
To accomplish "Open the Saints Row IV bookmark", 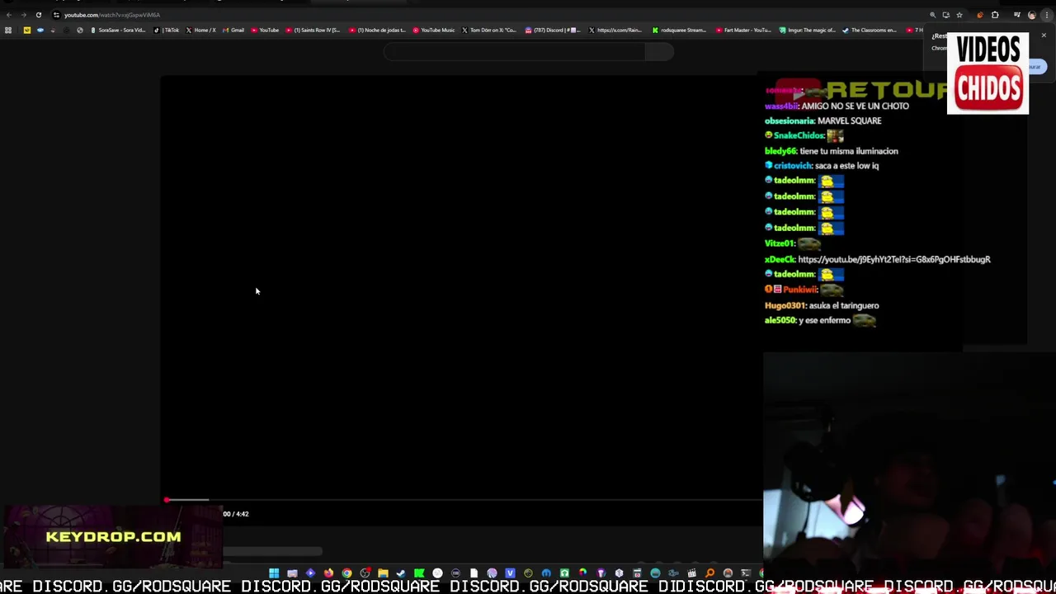I will pyautogui.click(x=313, y=31).
